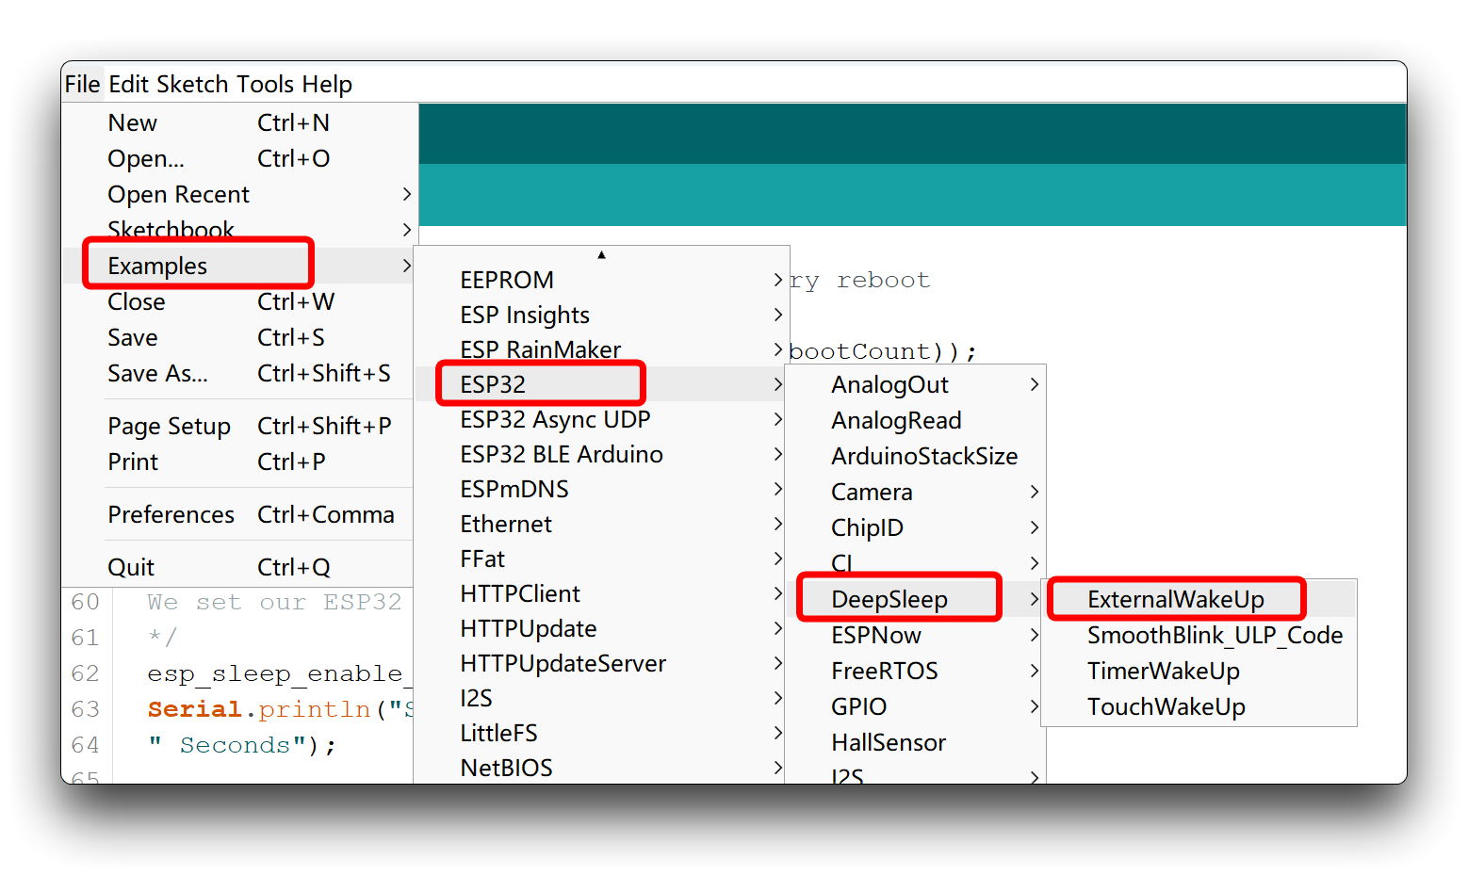
Task: Select Examples in the File menu
Action: tap(239, 266)
